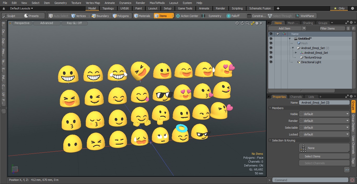Open the Locked dropdown
Screen dimensions: 357x184
pos(324,134)
